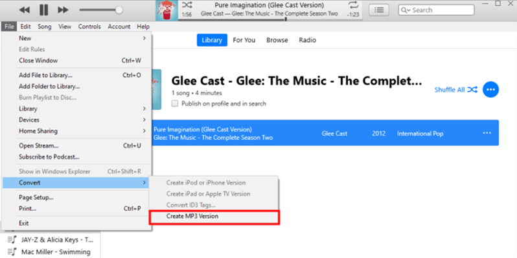Click International Pop genre text
Viewport: 517px width, 258px height.
[x=420, y=134]
